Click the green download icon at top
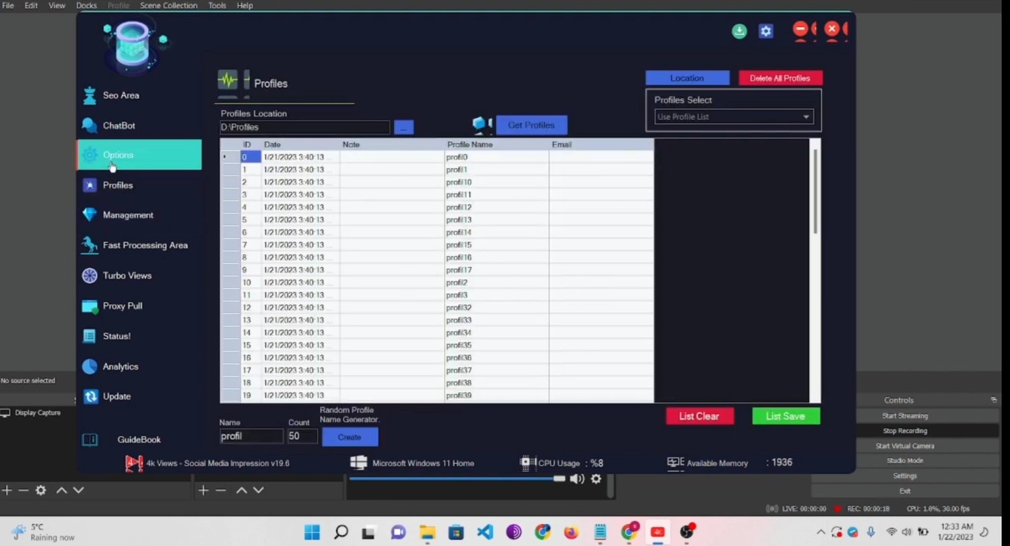 point(739,31)
